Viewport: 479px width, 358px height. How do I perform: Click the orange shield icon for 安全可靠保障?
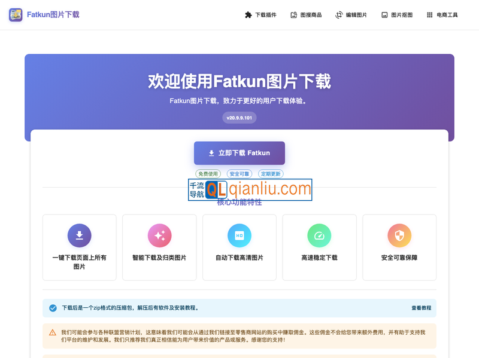399,235
